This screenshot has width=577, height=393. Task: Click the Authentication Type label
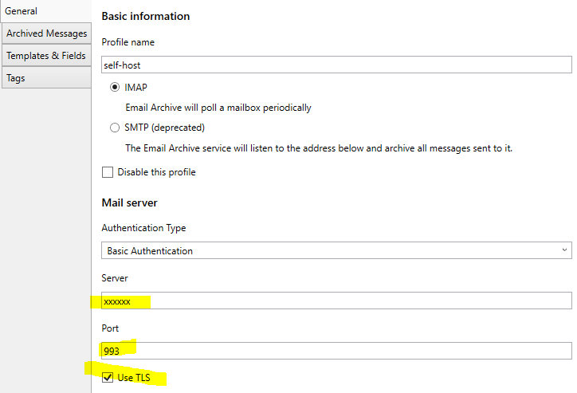pyautogui.click(x=143, y=228)
